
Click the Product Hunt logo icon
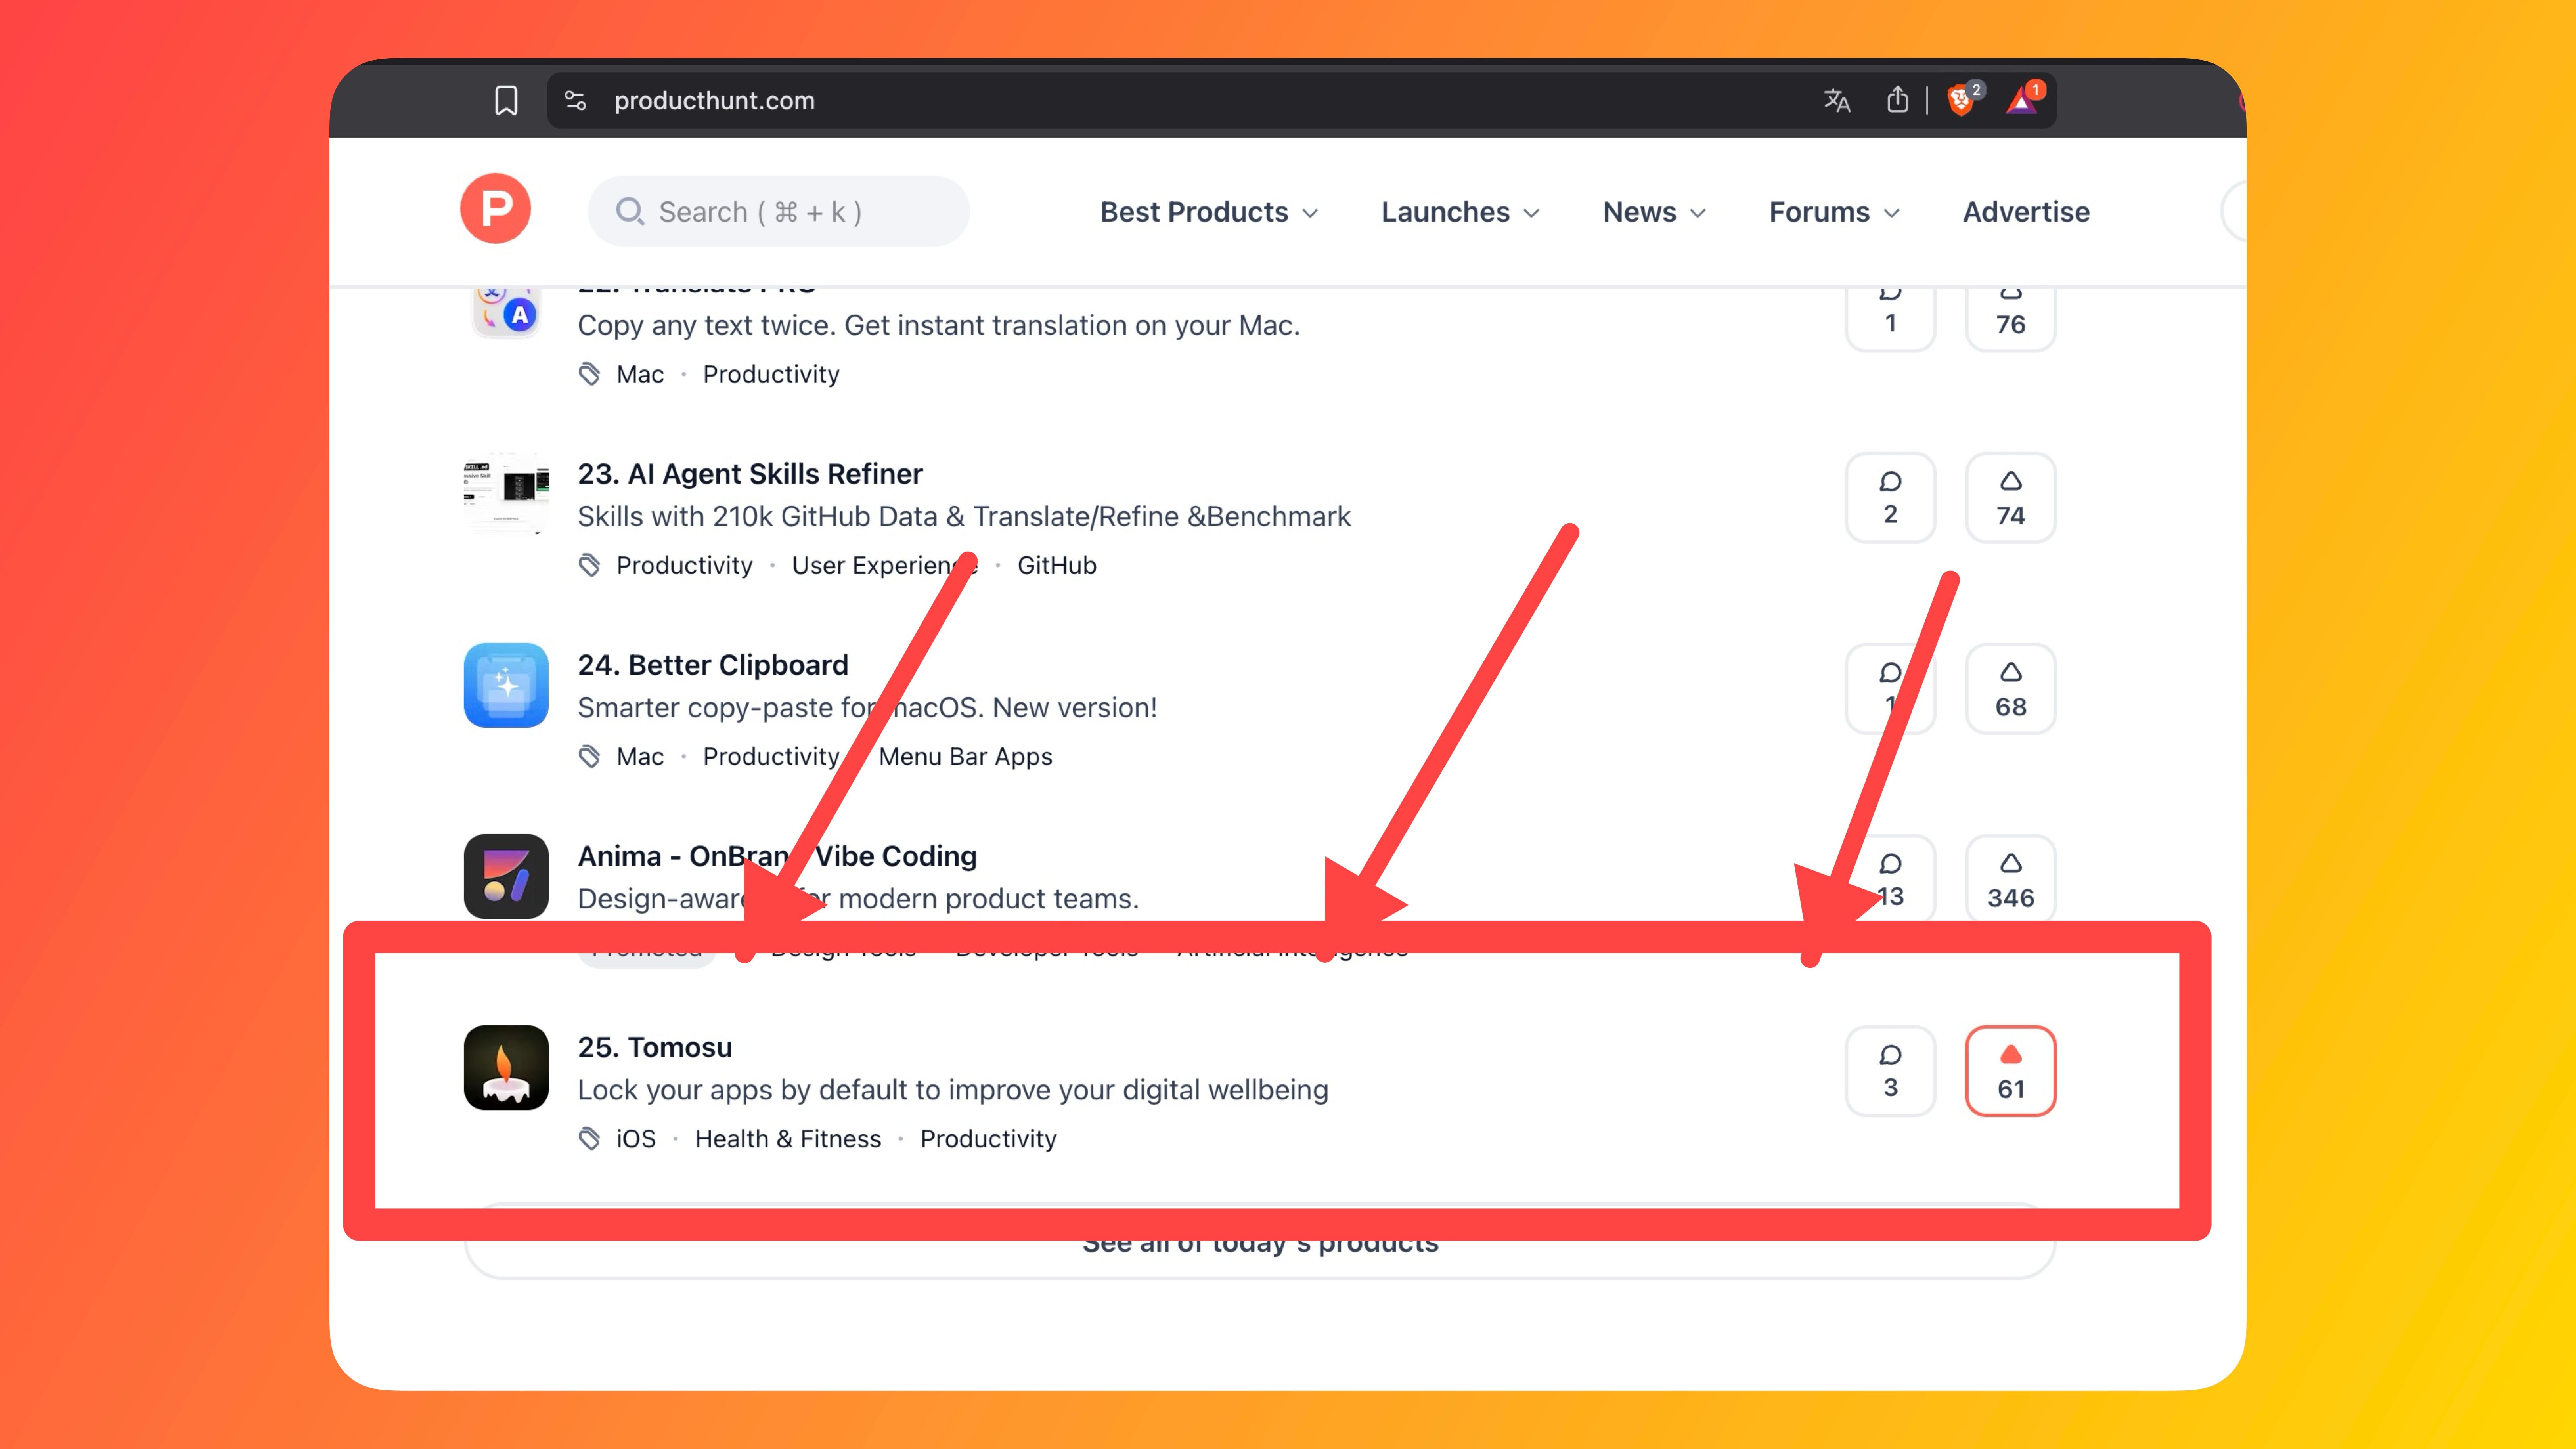tap(495, 209)
